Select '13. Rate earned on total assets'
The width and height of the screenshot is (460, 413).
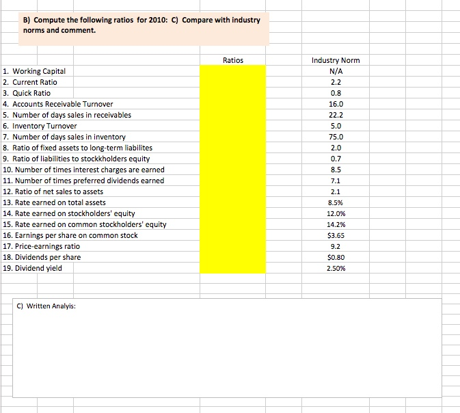point(54,202)
